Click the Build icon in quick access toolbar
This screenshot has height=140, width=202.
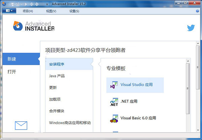18,4
